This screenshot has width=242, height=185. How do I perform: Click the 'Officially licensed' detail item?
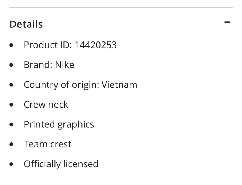61,164
